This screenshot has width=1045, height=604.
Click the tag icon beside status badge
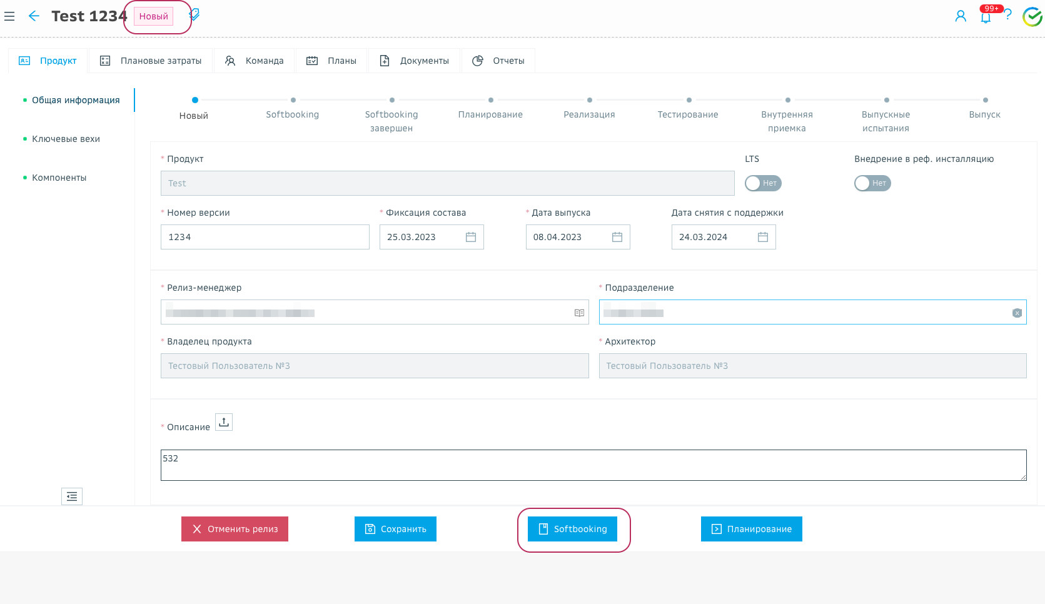pos(194,14)
